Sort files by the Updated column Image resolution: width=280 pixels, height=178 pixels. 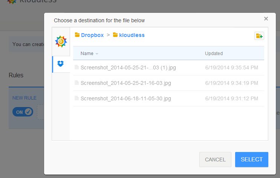214,54
